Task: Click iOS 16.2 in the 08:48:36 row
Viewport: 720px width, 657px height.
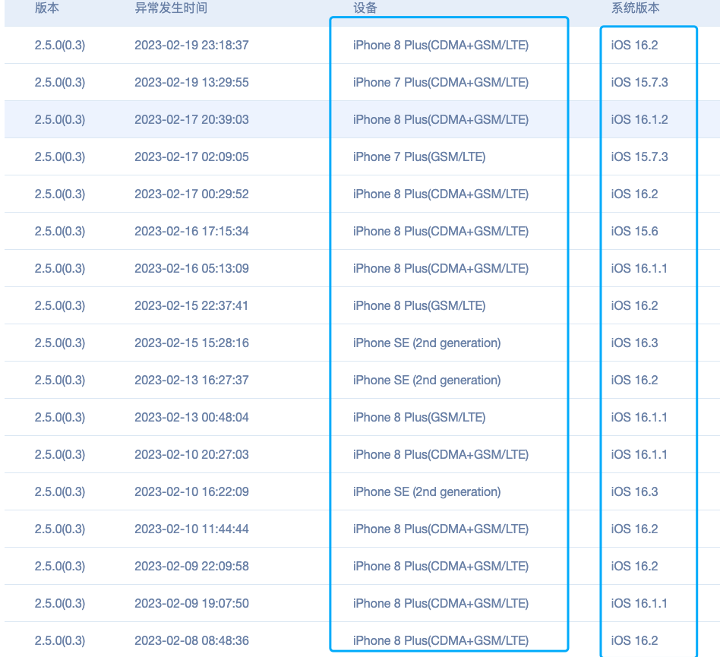Action: tap(634, 640)
